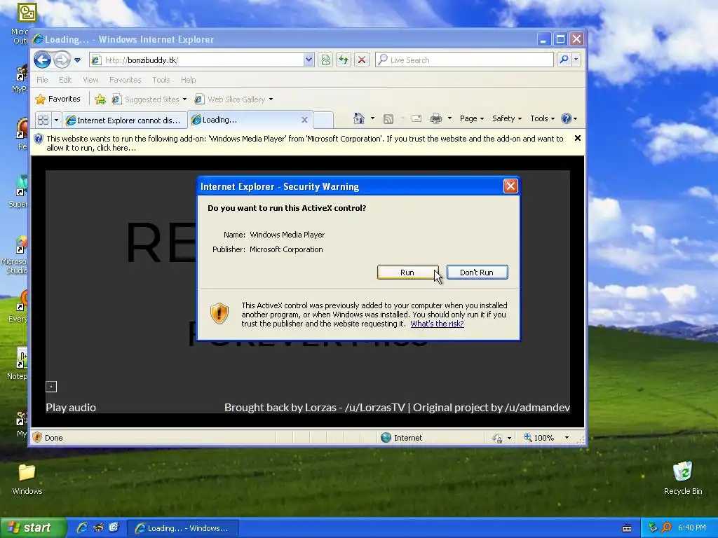Open the tab list dropdown arrow
Screen dimensions: 718x538
(x=56, y=120)
